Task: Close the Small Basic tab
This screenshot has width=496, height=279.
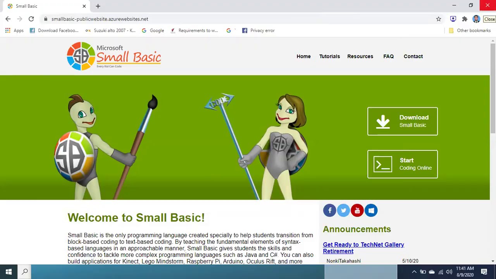Action: (84, 6)
